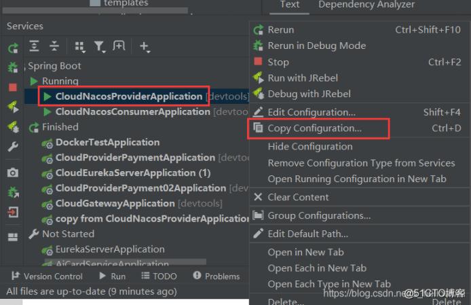Click the Expand All toolbar icon
The height and width of the screenshot is (305, 471).
[x=34, y=46]
